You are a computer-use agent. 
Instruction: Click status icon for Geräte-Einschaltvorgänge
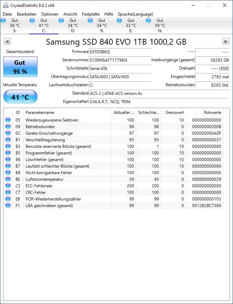coord(8,133)
